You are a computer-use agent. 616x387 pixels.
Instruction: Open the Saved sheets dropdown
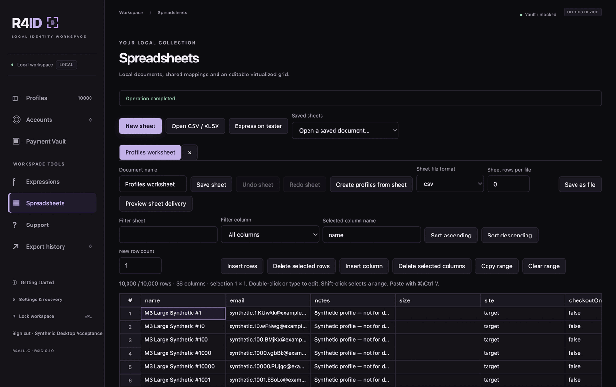point(345,130)
